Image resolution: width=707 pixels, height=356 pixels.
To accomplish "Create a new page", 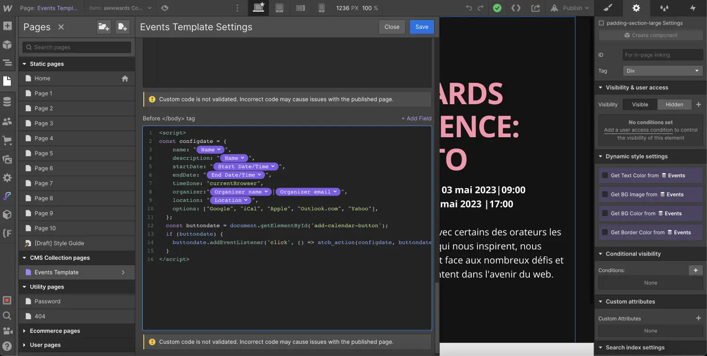I will click(x=123, y=27).
